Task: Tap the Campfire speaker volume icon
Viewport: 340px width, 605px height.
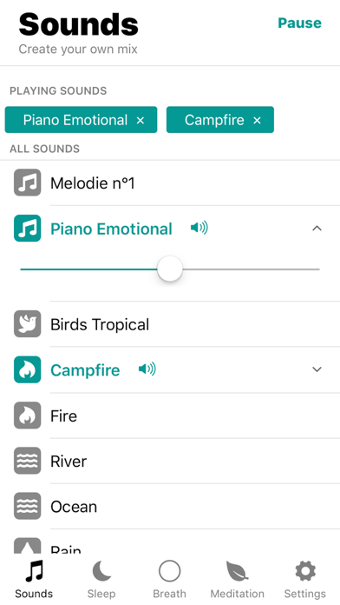Action: [147, 369]
